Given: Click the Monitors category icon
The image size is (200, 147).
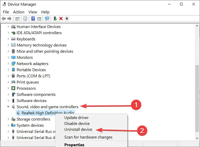Looking at the screenshot, I should [13, 57].
